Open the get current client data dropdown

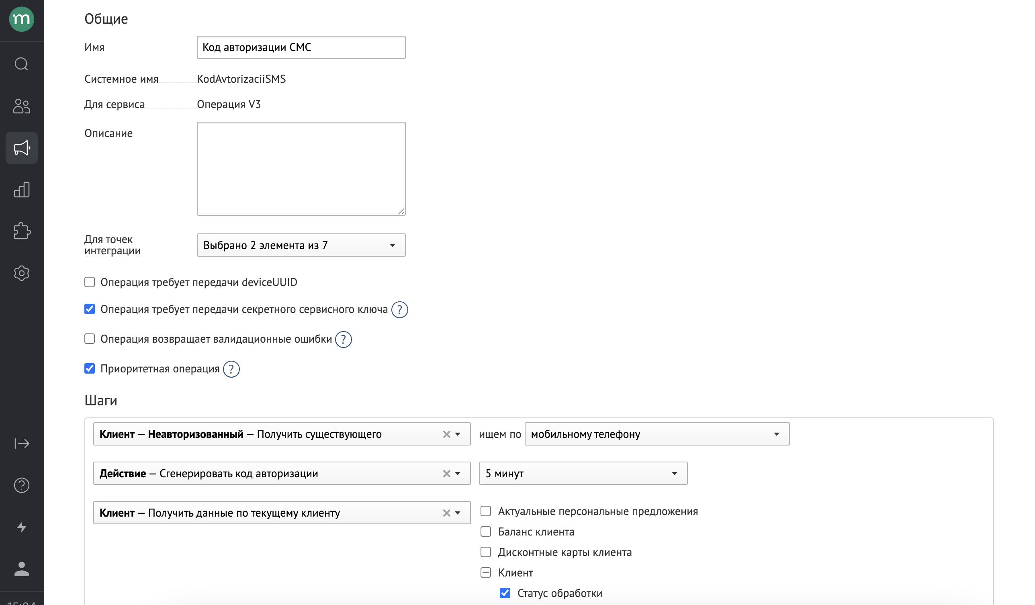[x=282, y=513]
